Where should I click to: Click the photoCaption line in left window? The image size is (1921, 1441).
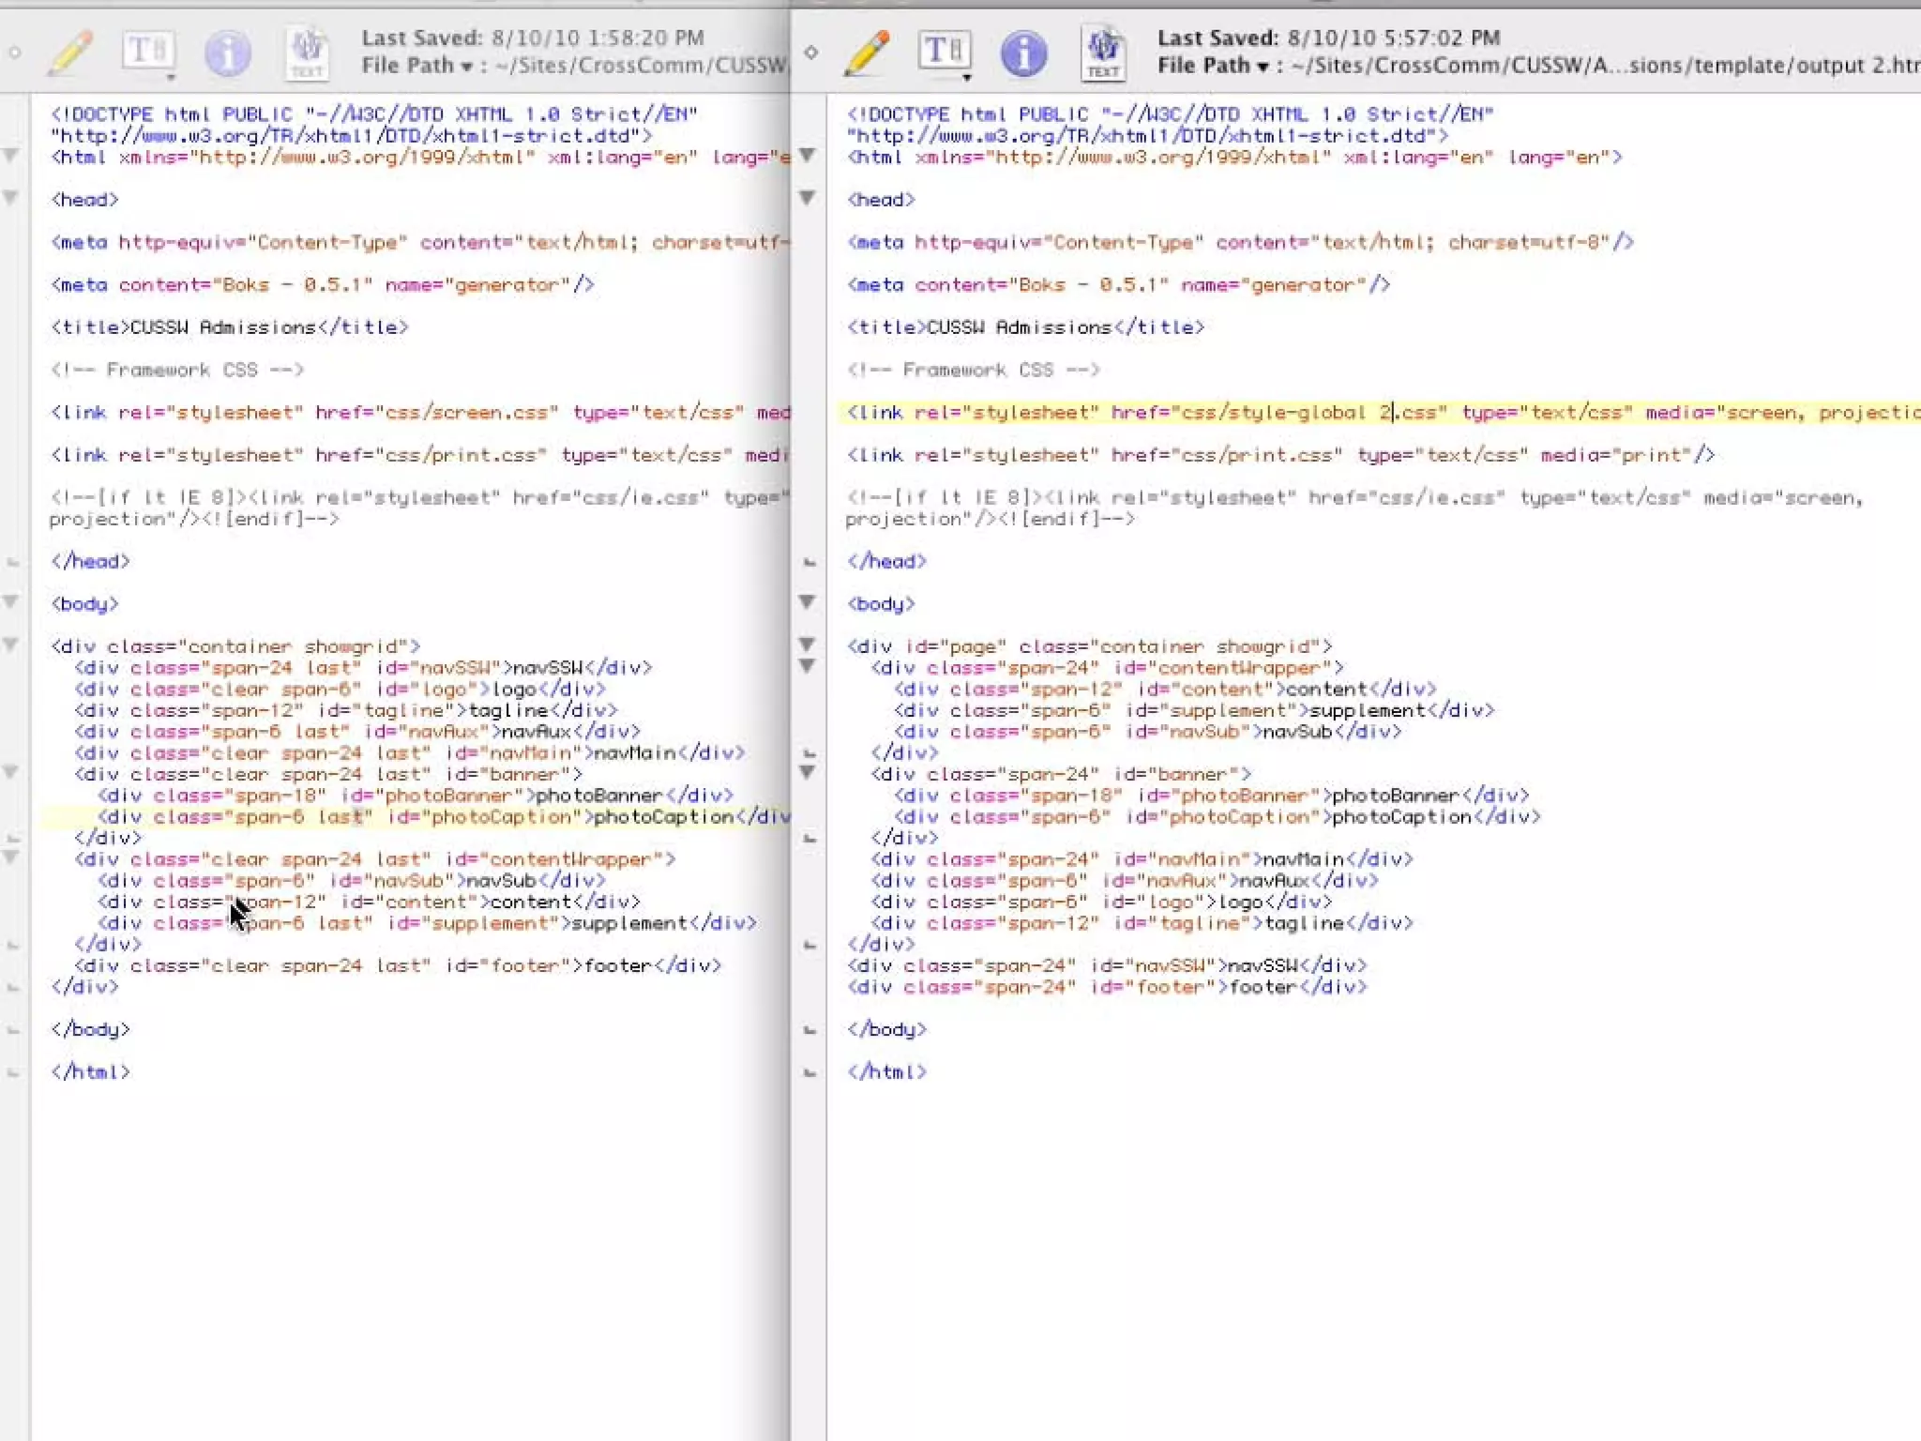coord(422,817)
